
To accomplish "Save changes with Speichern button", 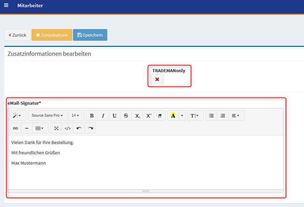I will click(90, 35).
